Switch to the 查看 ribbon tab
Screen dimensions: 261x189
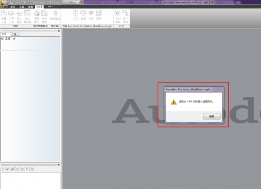pos(30,7)
